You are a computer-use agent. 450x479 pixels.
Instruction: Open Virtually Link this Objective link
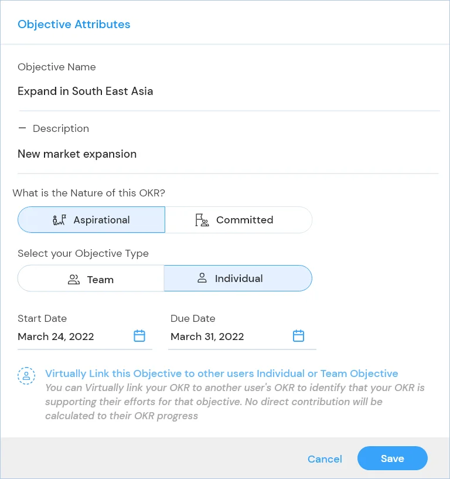(x=221, y=373)
